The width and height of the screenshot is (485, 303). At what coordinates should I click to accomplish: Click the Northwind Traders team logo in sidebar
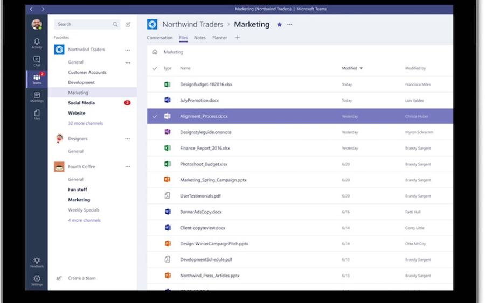(59, 50)
